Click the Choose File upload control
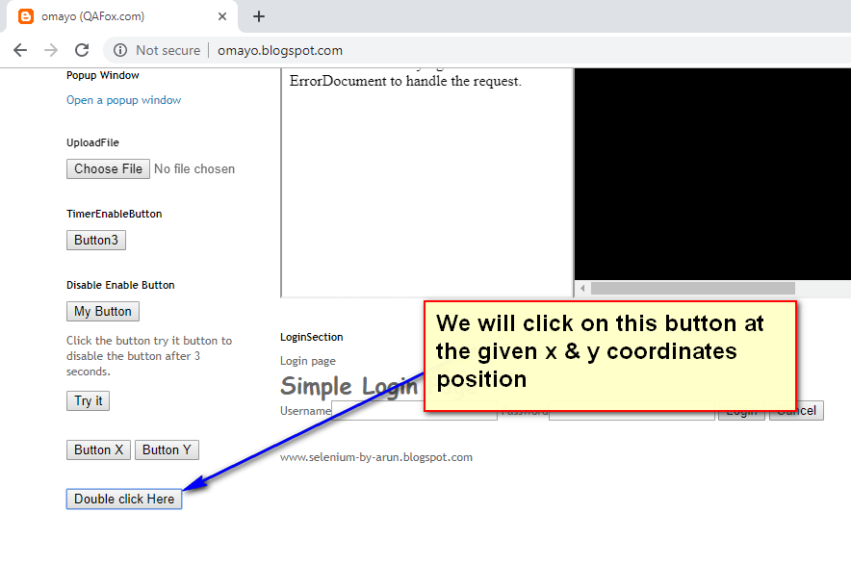The height and width of the screenshot is (564, 851). 108,168
